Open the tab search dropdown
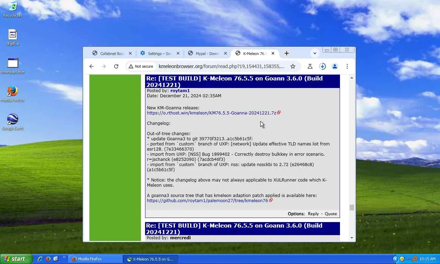Screen dimensions: 440x264 click(x=315, y=53)
